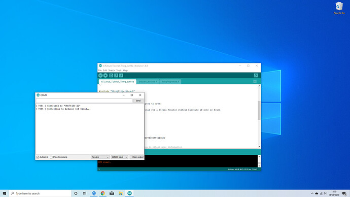Screen dimensions: 350x197
Task: Open the taskbar clock and date
Action: [x=334, y=193]
